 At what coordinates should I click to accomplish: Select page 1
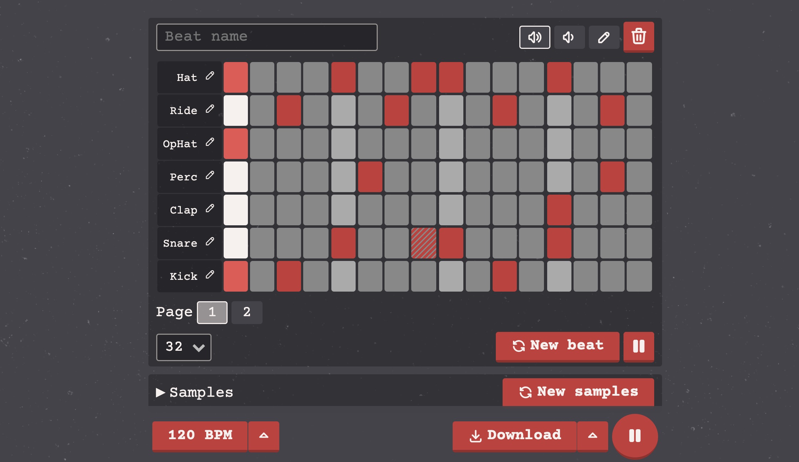pos(212,312)
